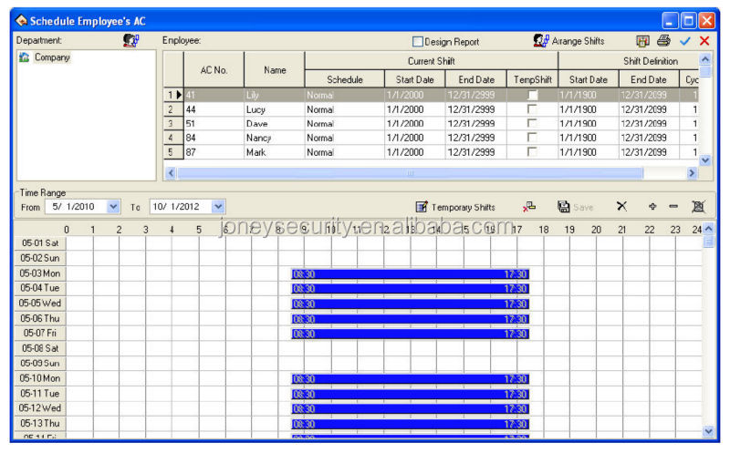
Task: Click the Temporary Shifts button
Action: click(455, 207)
